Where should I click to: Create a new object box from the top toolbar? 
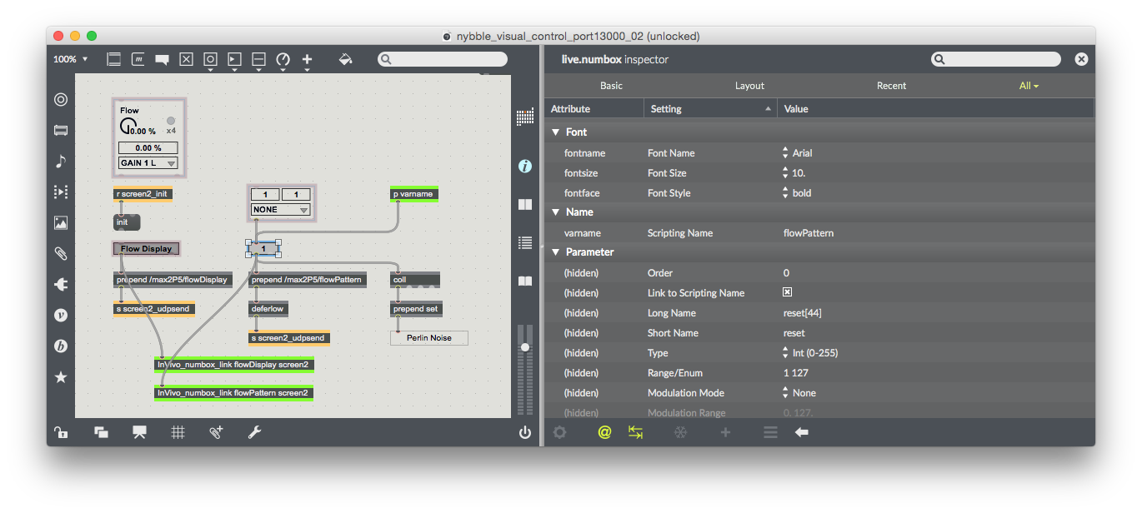point(113,58)
